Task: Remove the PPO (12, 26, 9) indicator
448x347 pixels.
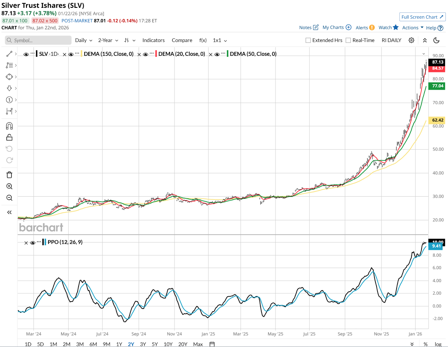Action: click(26, 243)
